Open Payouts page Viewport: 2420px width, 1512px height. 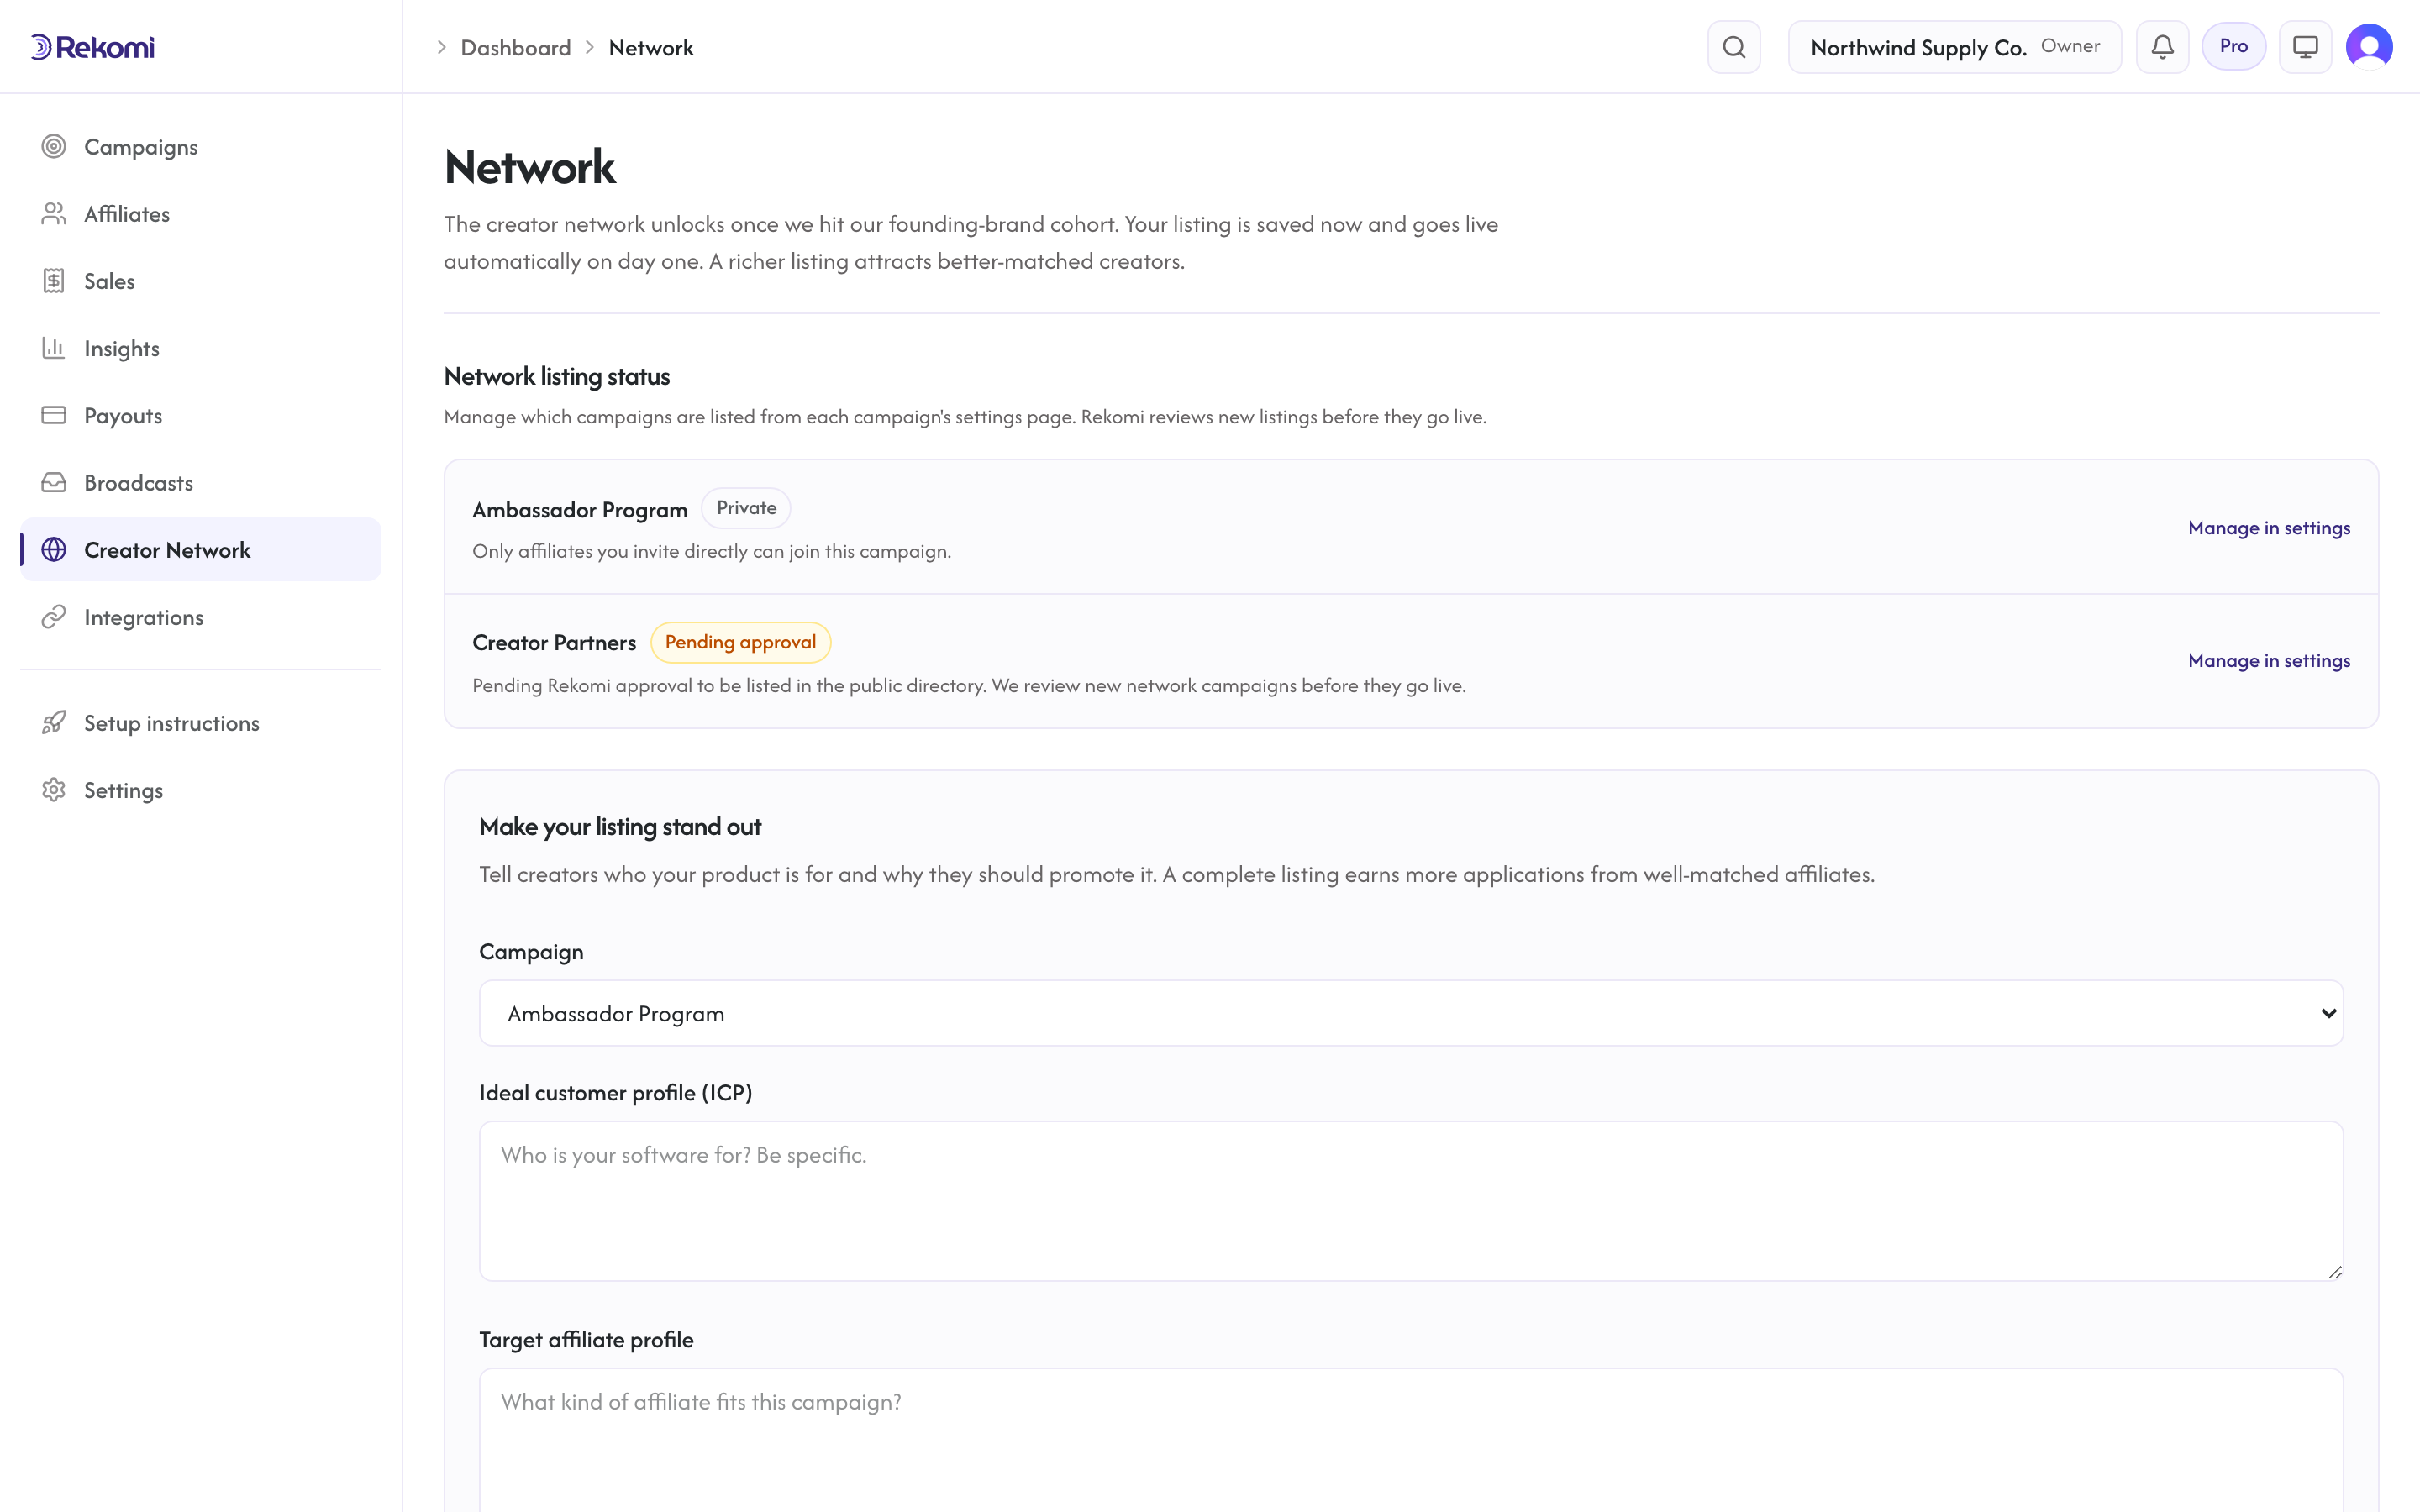[201, 415]
